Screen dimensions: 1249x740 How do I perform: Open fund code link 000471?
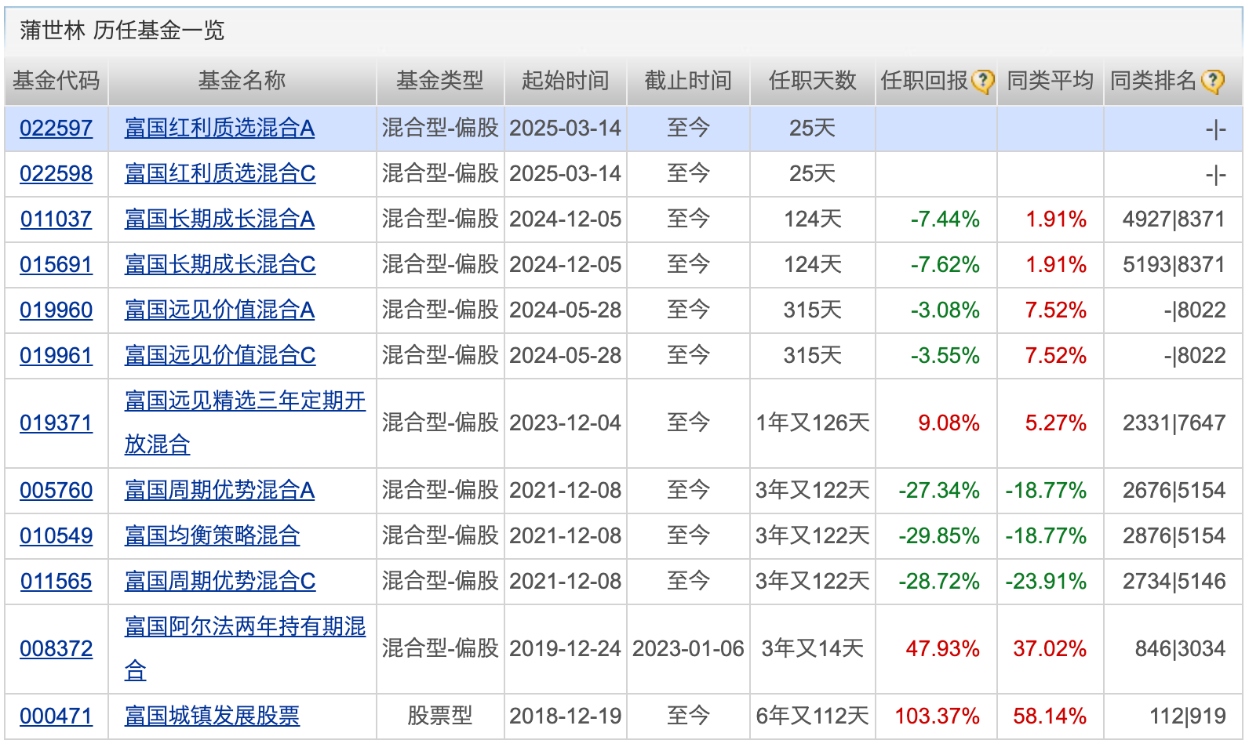coord(56,716)
